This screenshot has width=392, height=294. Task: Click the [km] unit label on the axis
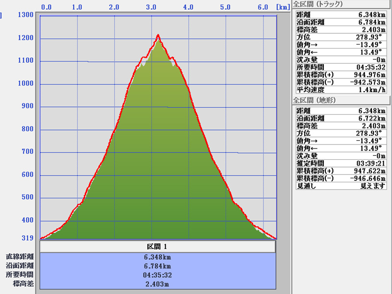[x=282, y=7]
